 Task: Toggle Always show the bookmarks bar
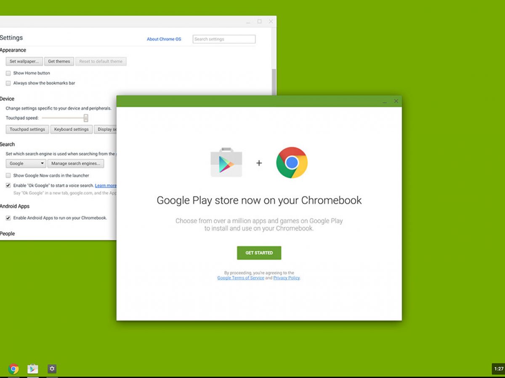[8, 83]
